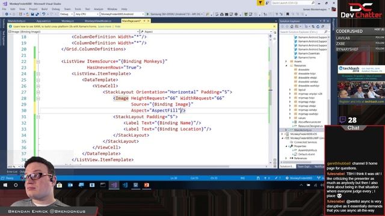Switch to the MonkeyViewModel.cs tab
The image size is (385, 216).
tap(98, 21)
